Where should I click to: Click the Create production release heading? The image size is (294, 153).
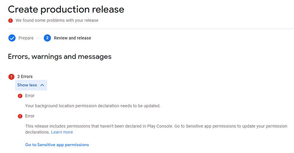[x=66, y=10]
